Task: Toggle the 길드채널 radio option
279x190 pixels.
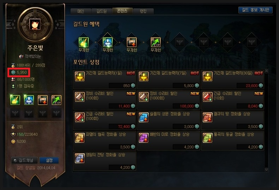Action: pos(24,160)
